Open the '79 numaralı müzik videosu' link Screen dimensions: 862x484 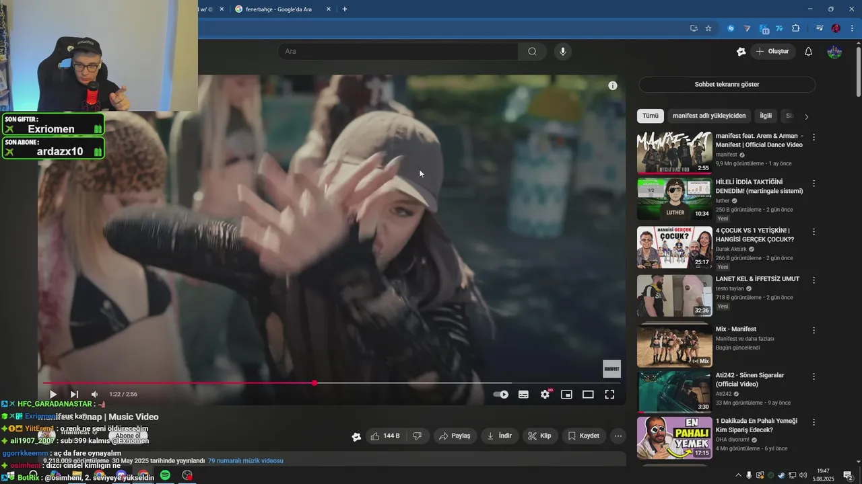[245, 461]
